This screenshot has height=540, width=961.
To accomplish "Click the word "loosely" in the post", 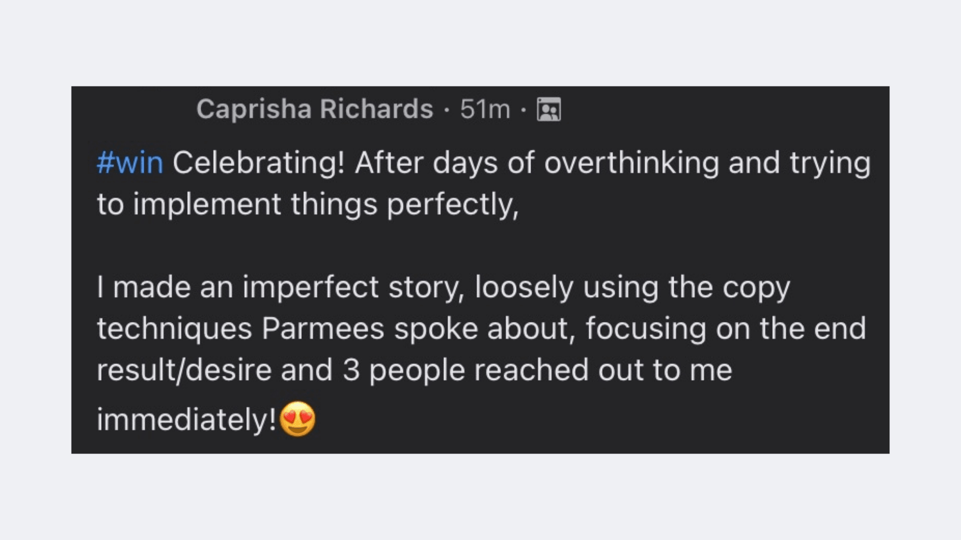I will 524,287.
